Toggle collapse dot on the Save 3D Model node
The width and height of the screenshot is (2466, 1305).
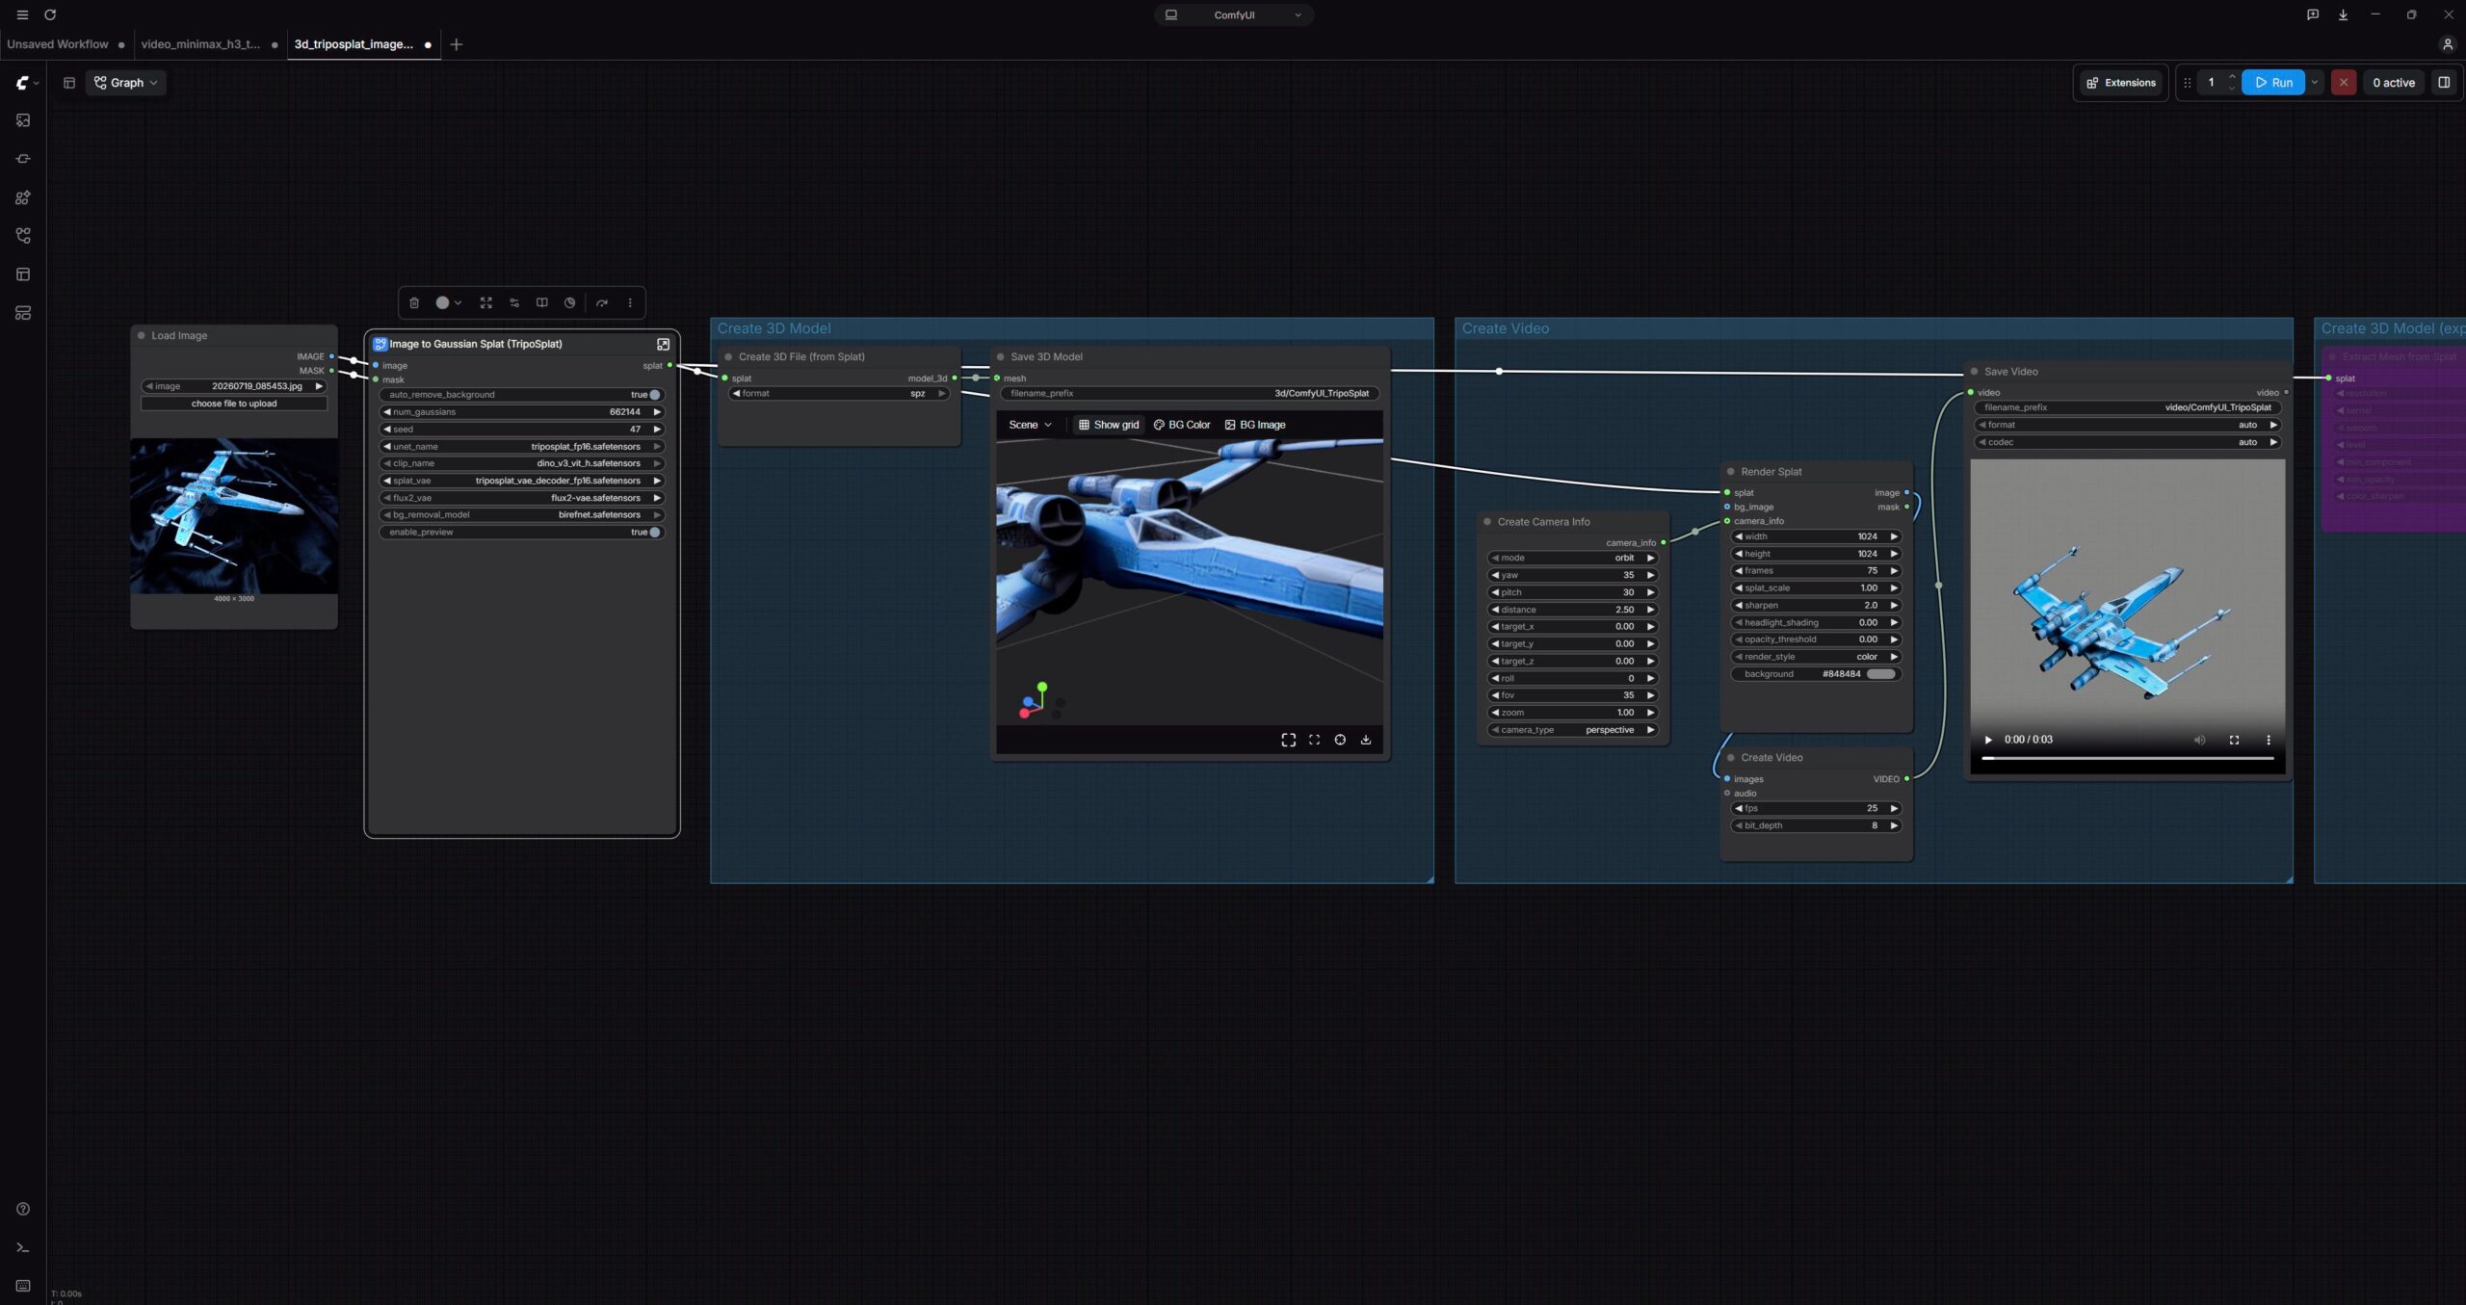pos(1001,357)
